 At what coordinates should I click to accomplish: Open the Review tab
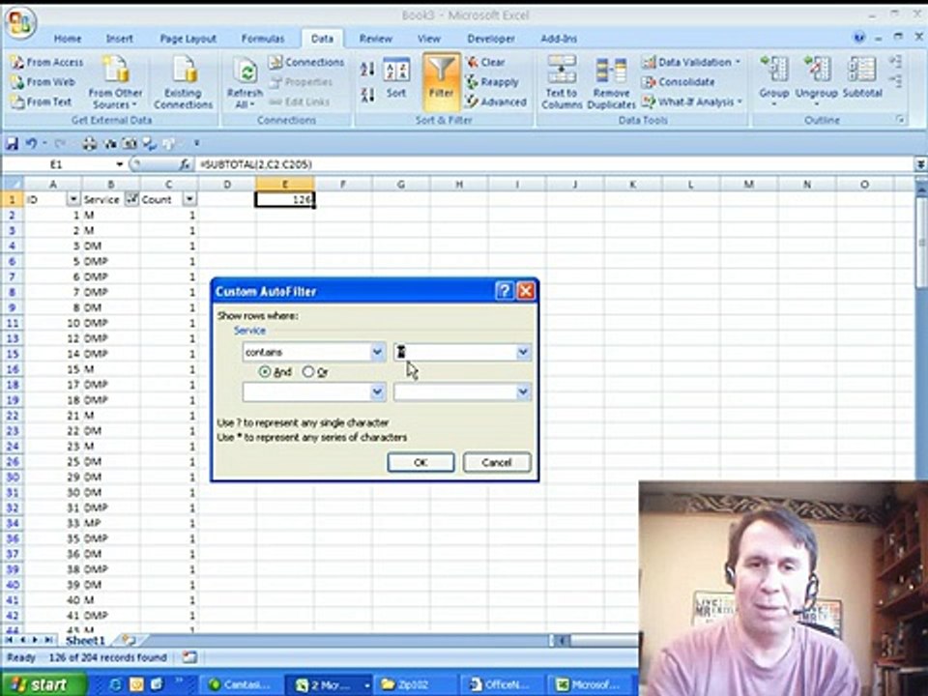[376, 39]
